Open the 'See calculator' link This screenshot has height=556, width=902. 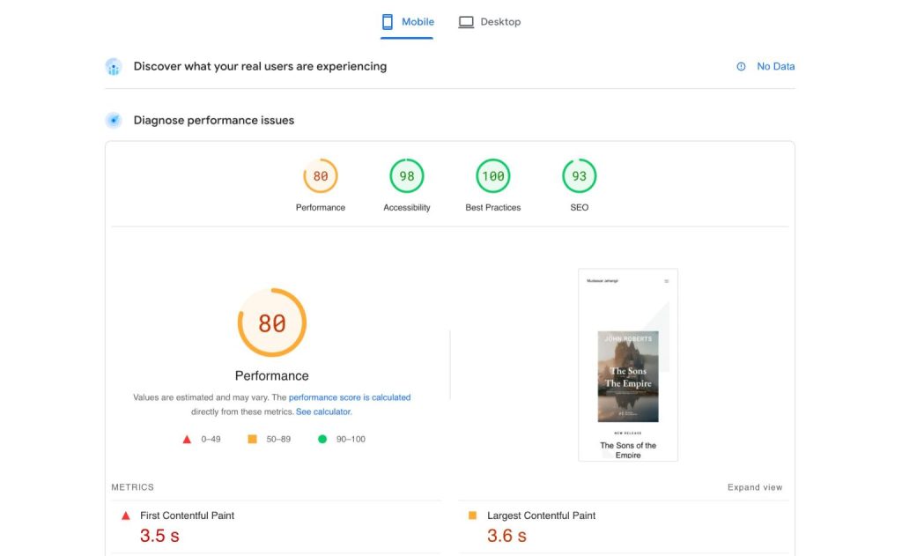[x=322, y=412]
